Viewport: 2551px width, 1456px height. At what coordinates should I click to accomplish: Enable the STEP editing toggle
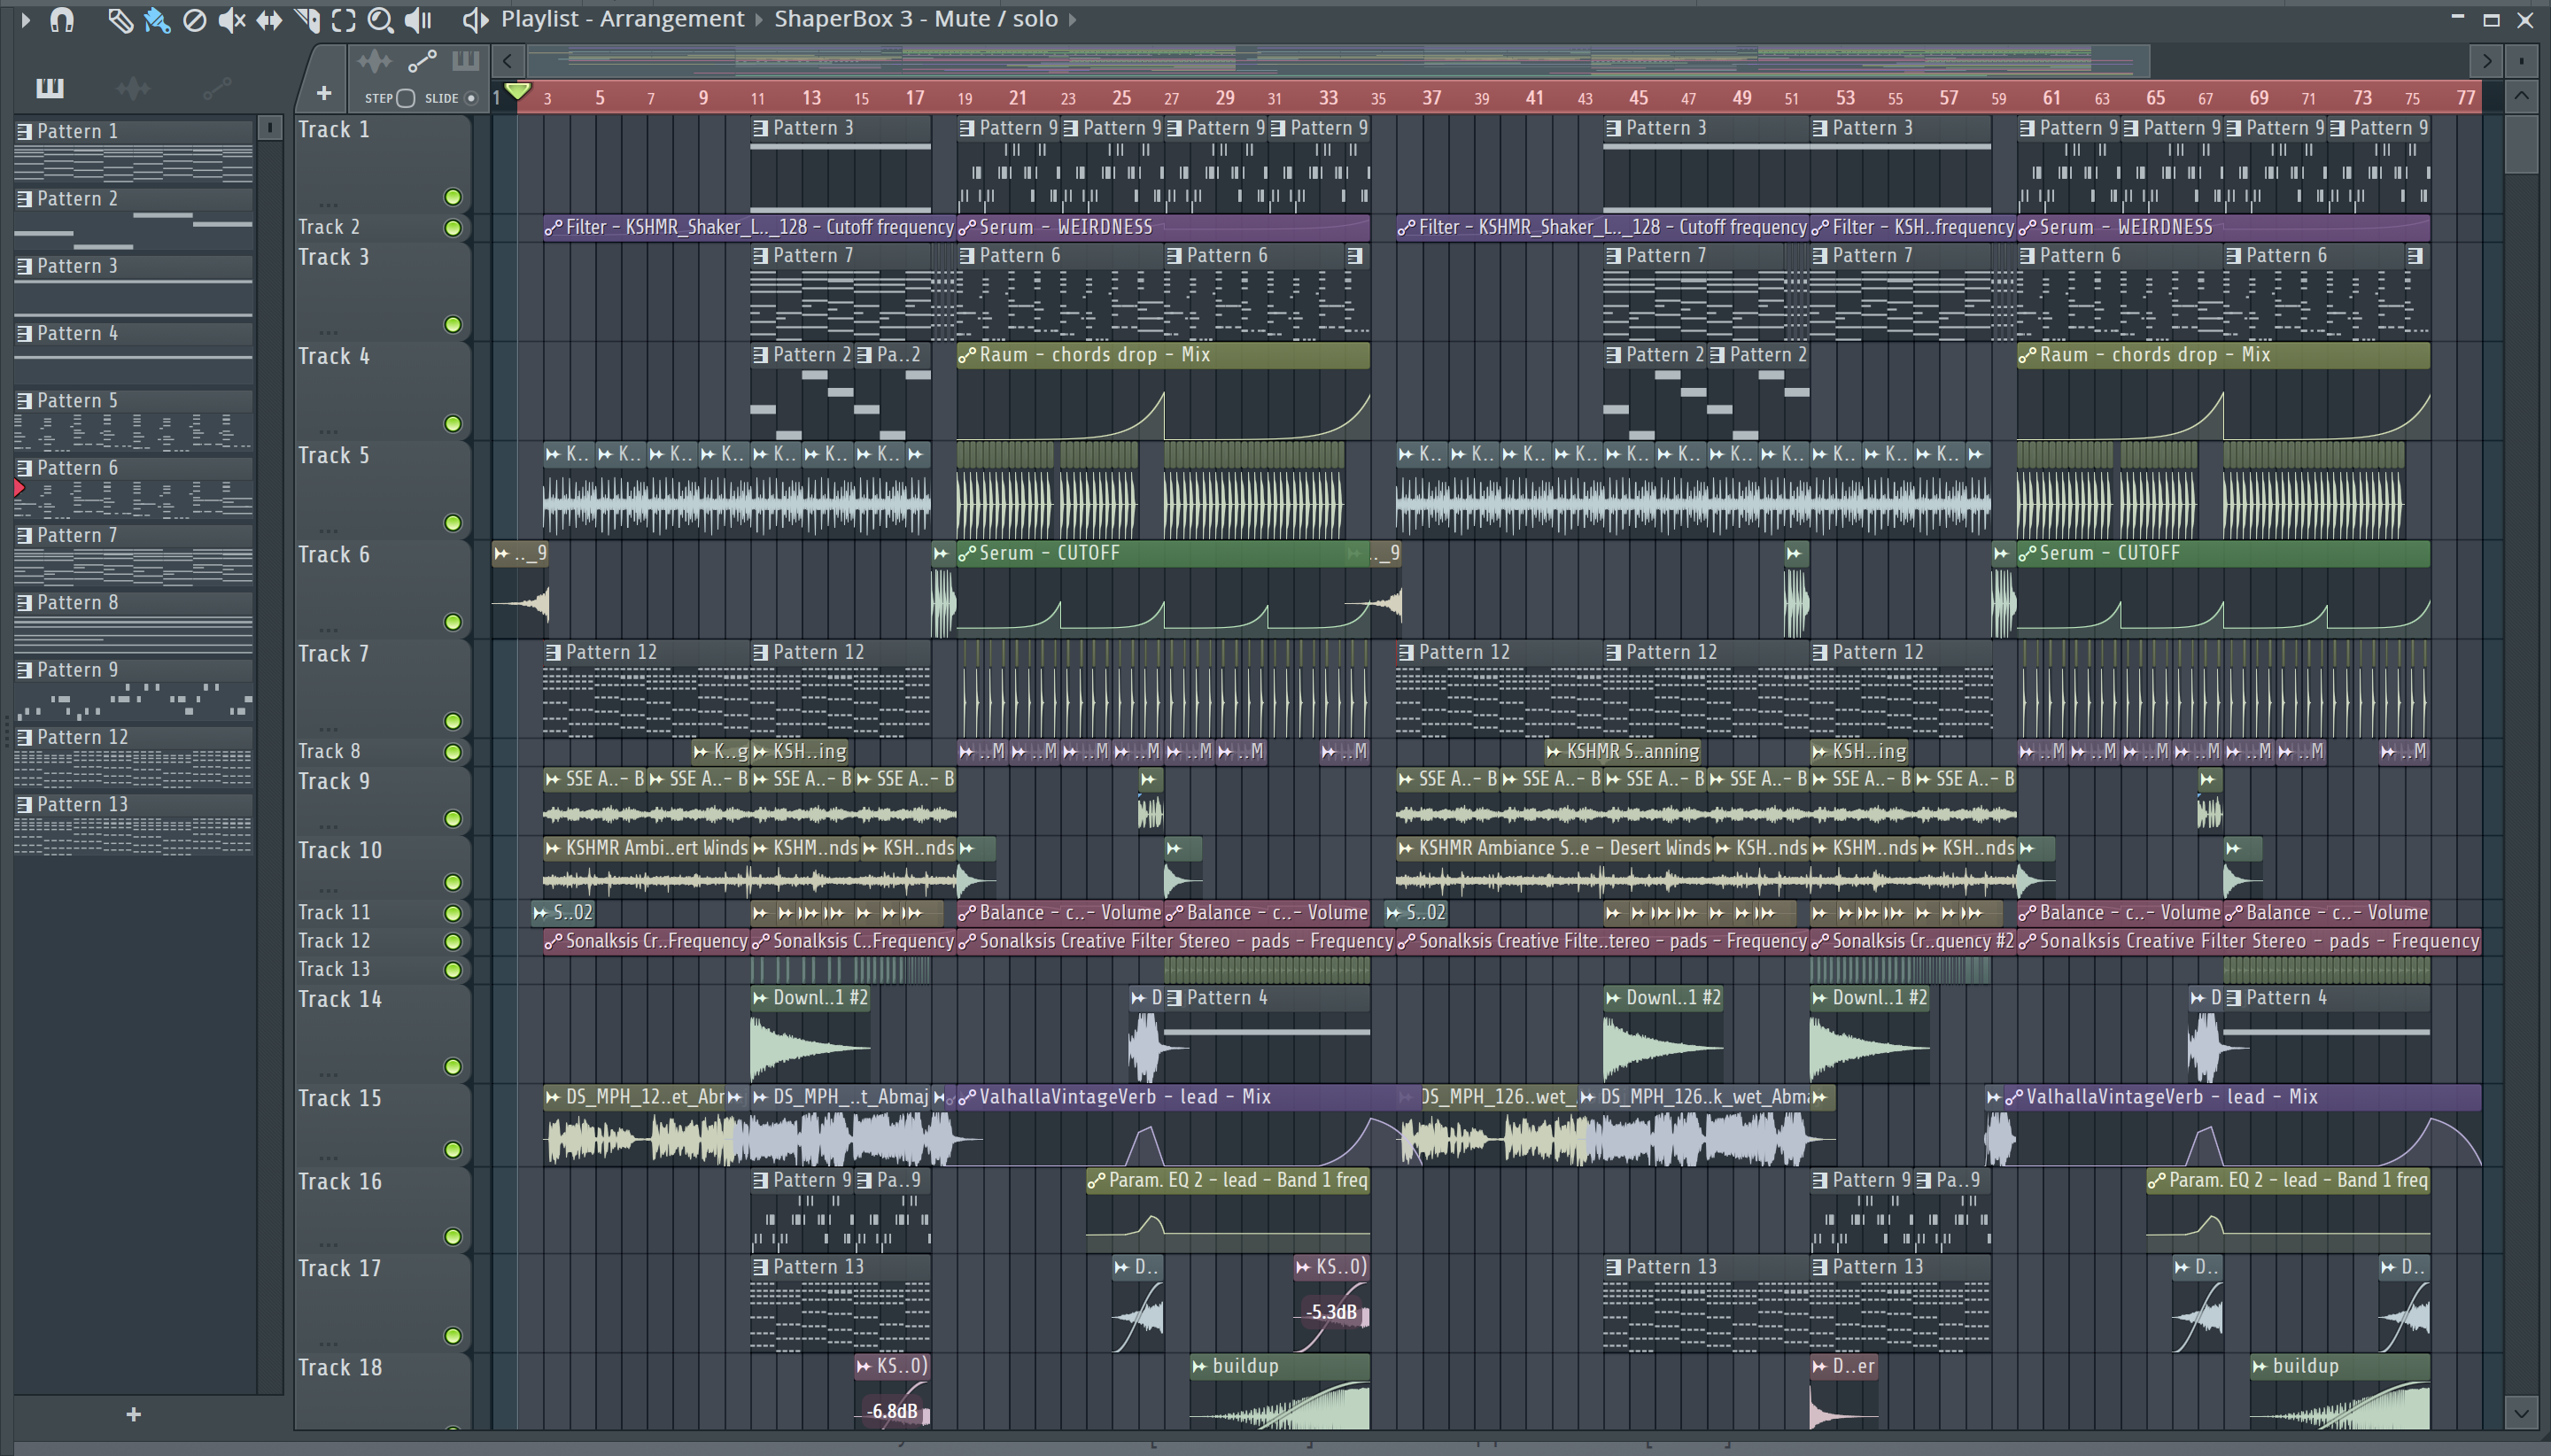(406, 98)
